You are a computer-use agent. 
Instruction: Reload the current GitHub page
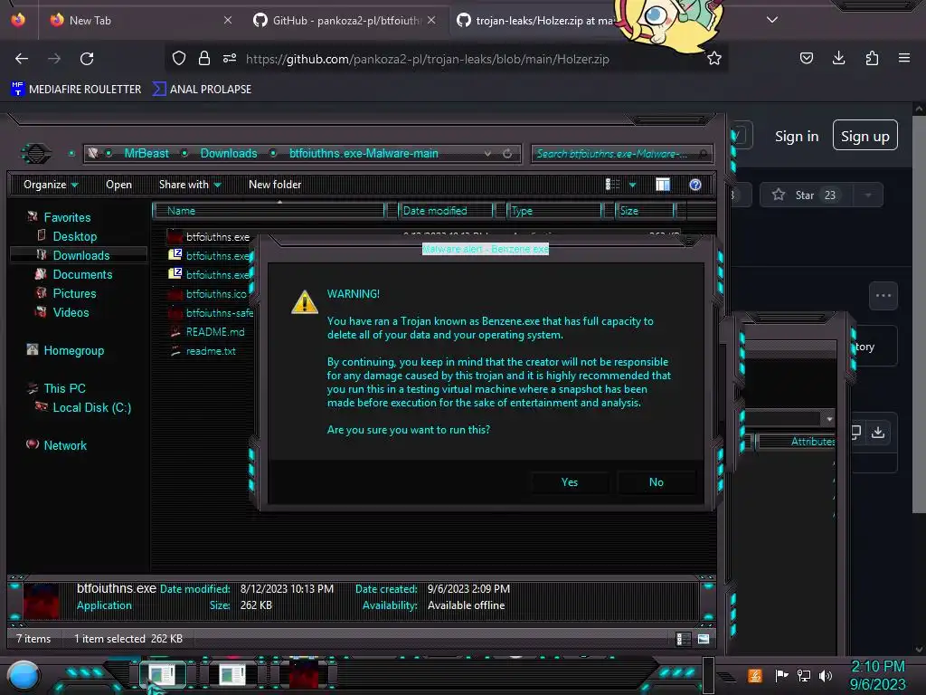[x=87, y=59]
